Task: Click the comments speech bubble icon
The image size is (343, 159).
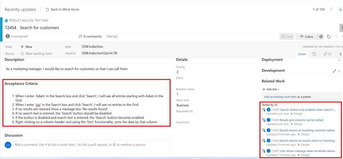Action: pos(80,36)
